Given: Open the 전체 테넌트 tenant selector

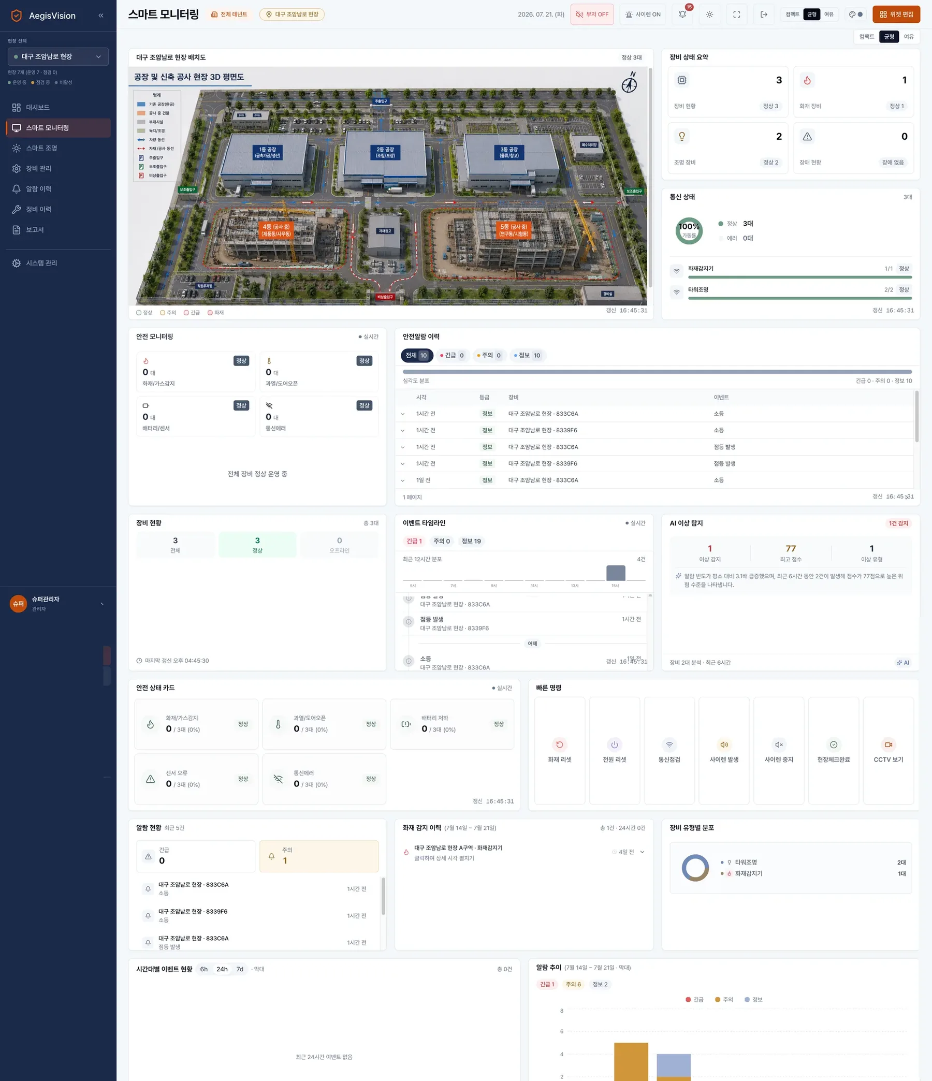Looking at the screenshot, I should pyautogui.click(x=229, y=14).
